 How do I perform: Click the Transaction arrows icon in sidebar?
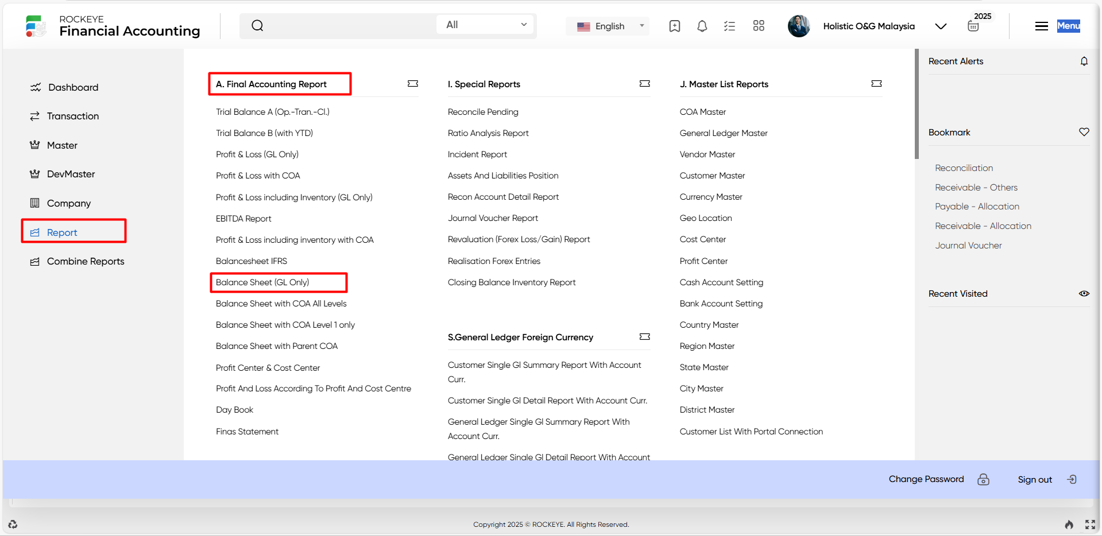point(35,116)
